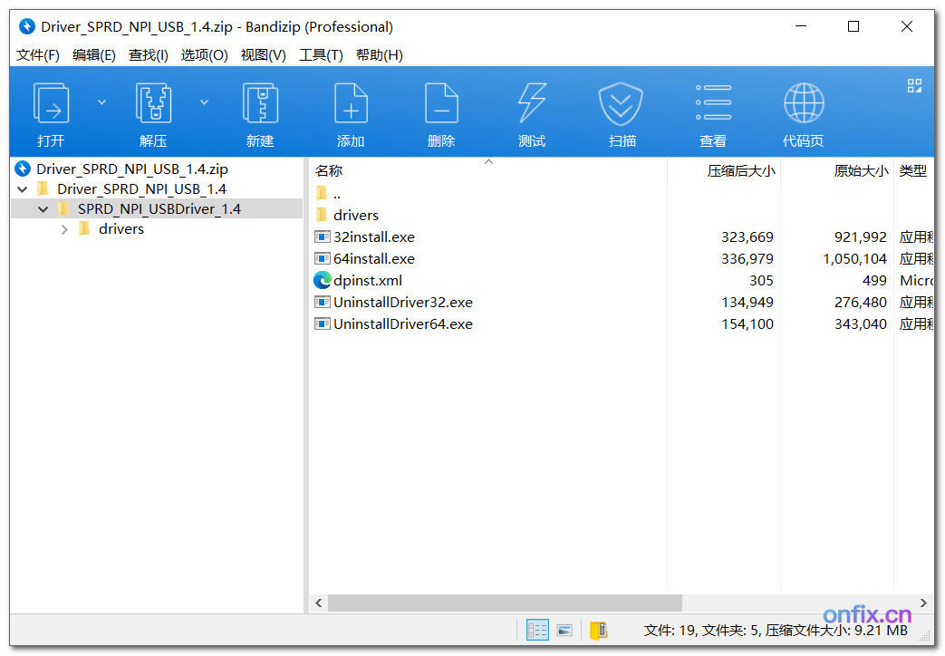Open the 代码页 globe icon
Viewport: 945px width, 656px height.
803,111
